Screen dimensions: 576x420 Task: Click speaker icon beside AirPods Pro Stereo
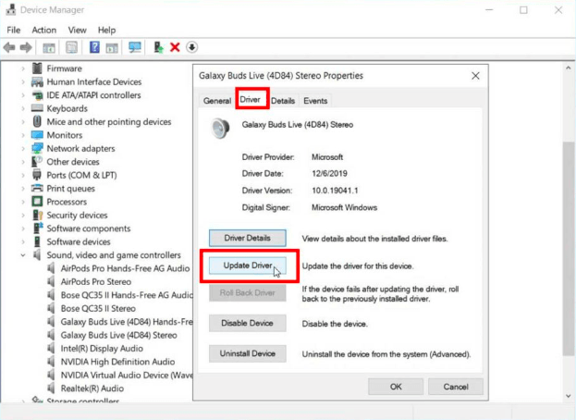52,281
